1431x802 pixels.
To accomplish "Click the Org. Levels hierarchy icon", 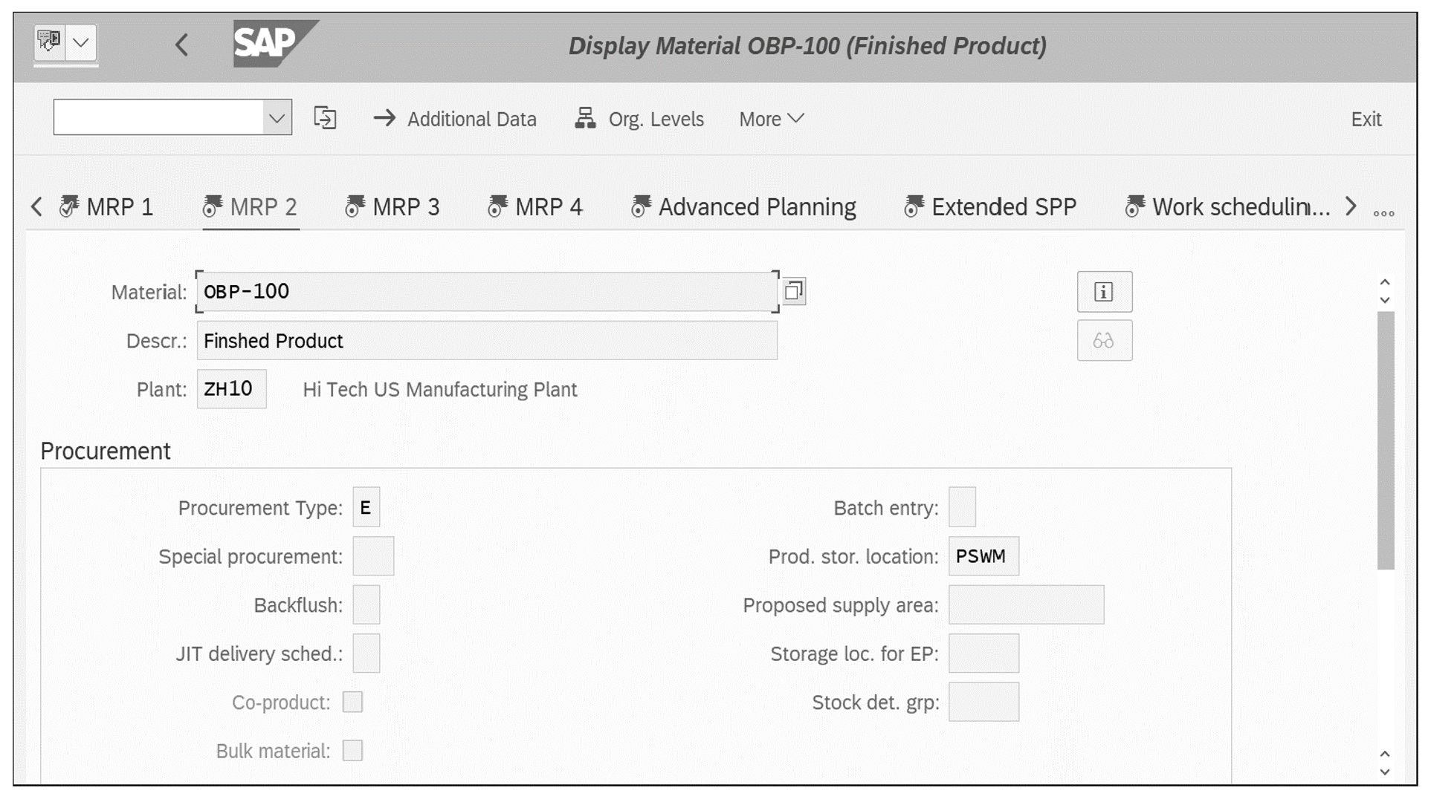I will [x=586, y=118].
